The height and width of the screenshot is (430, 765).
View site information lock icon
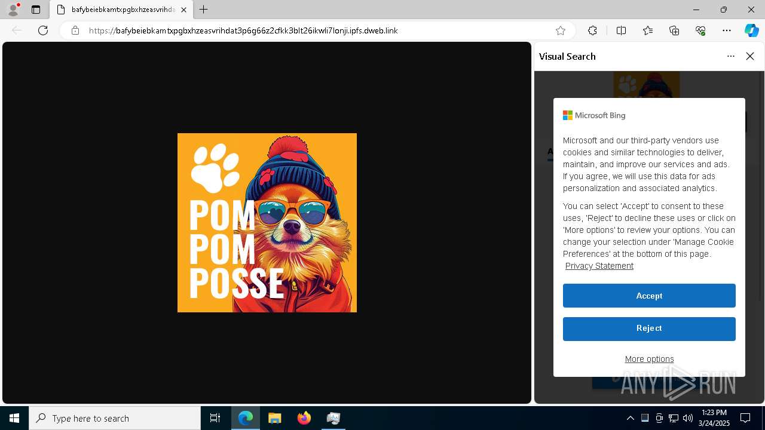(75, 30)
